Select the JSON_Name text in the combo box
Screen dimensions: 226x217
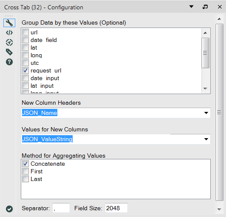[40, 113]
